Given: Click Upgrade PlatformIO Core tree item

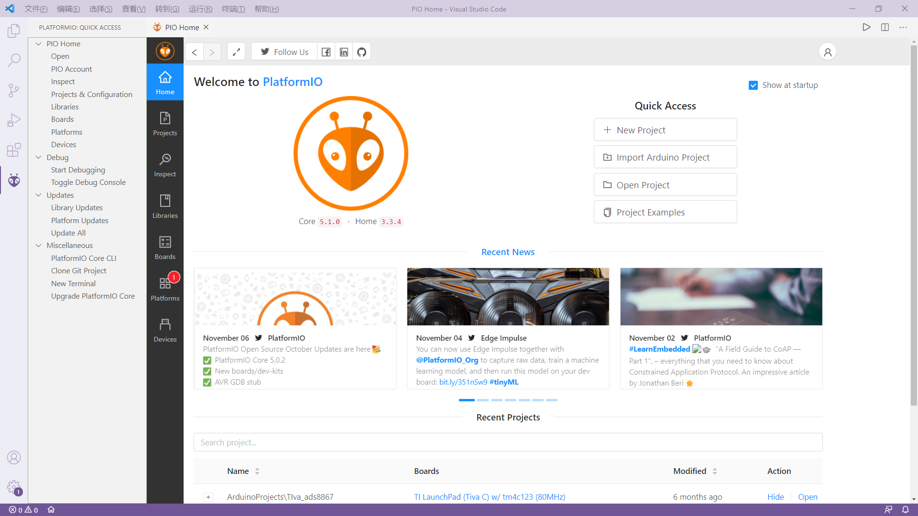Looking at the screenshot, I should 93,296.
